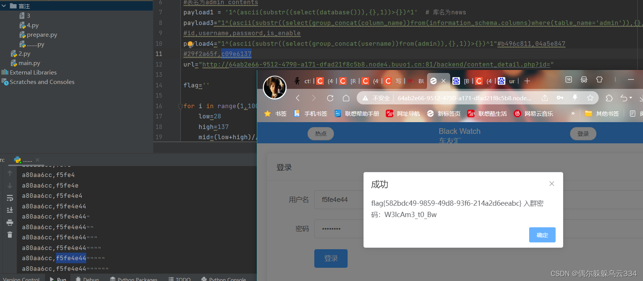Open the 书签 bookmarks star
The image size is (643, 281).
point(275,113)
